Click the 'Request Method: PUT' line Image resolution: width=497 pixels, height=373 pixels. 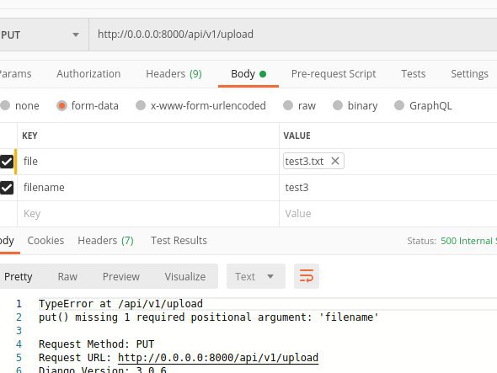(96, 344)
